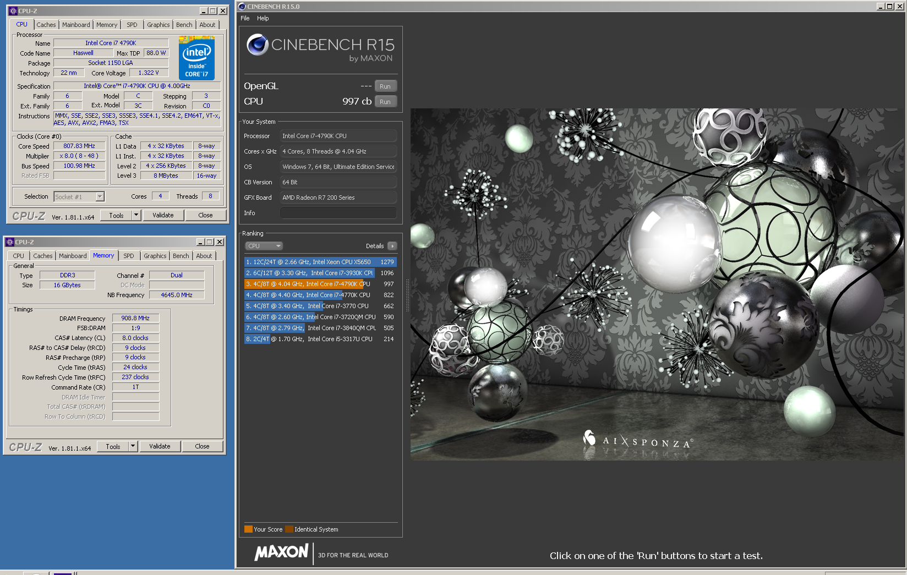Image resolution: width=907 pixels, height=575 pixels.
Task: Select Caches tab in the Memory CPU-Z window
Action: pos(43,256)
